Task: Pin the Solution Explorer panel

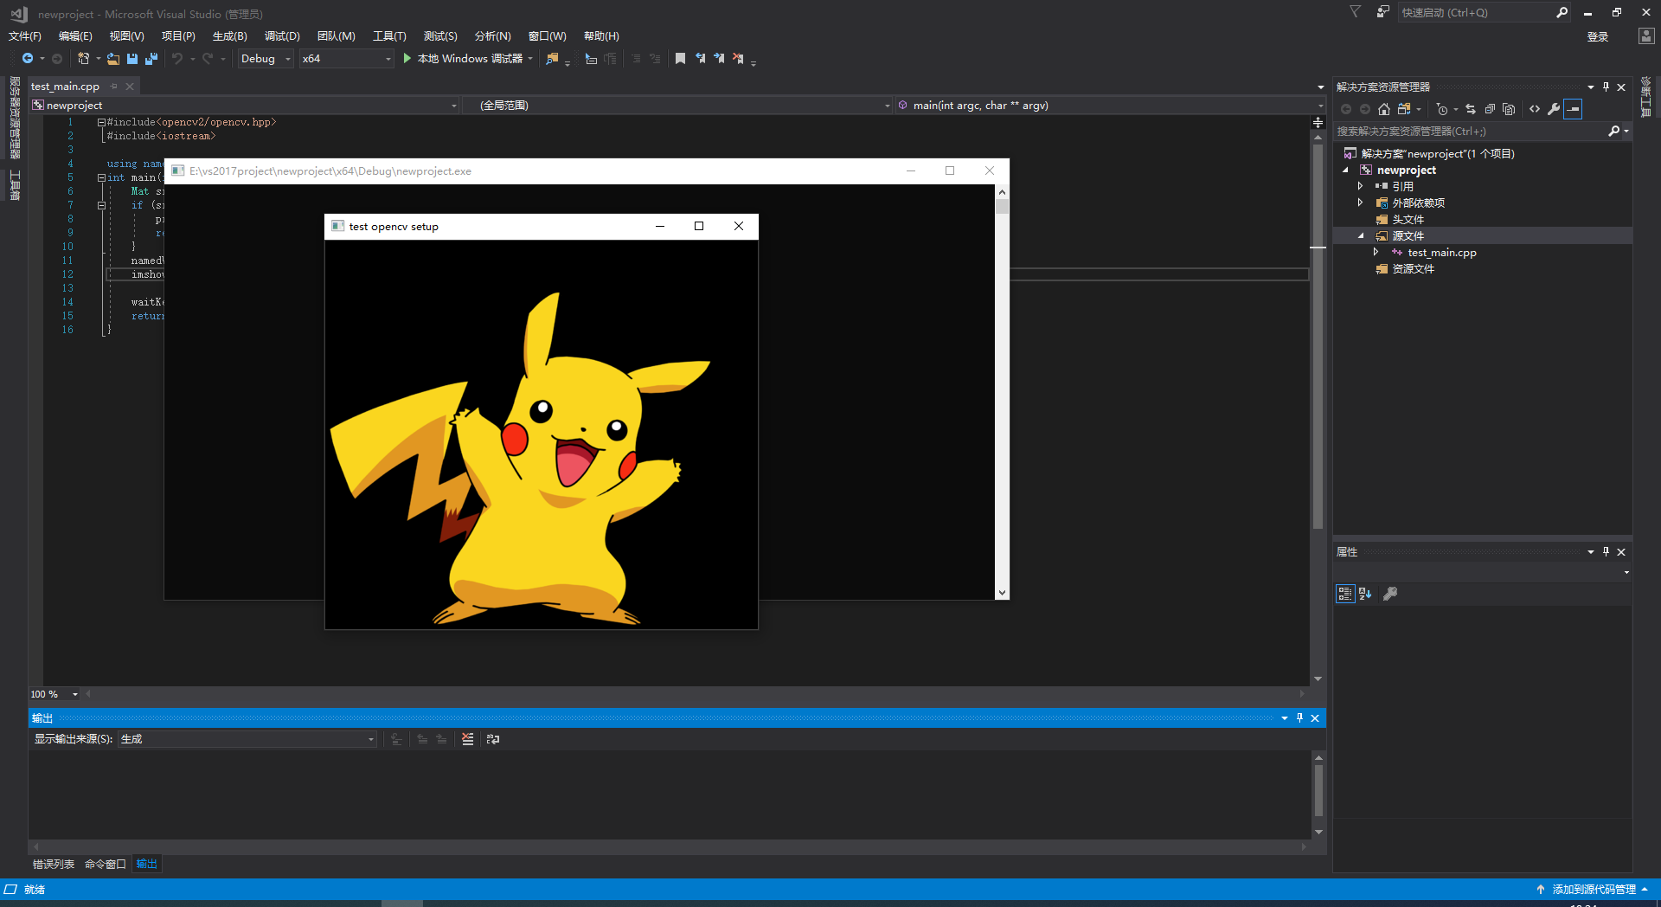Action: [1606, 87]
